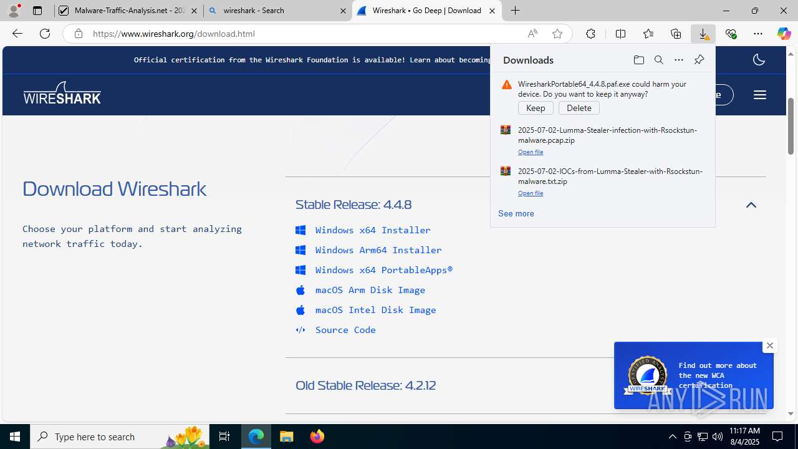Close the Wireshark download tab

pos(492,11)
